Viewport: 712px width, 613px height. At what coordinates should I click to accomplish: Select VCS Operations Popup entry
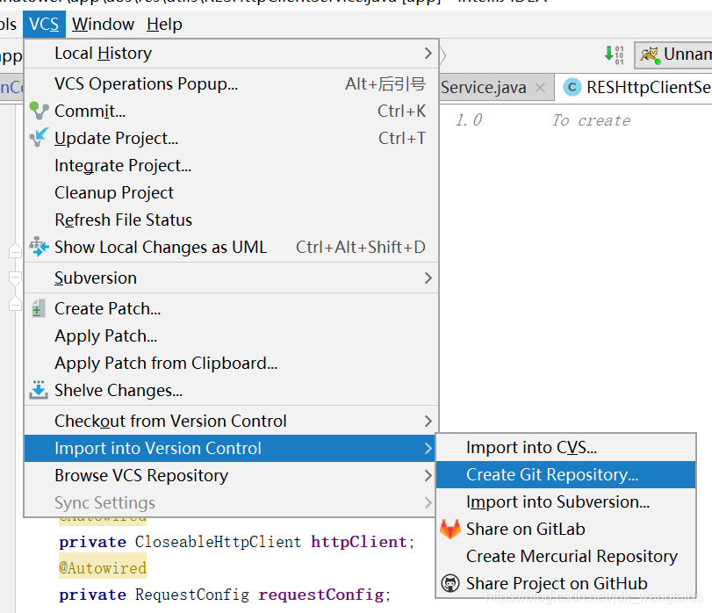tap(231, 84)
